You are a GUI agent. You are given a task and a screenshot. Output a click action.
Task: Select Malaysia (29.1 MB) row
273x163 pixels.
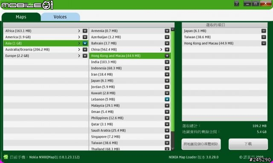(x=130, y=106)
